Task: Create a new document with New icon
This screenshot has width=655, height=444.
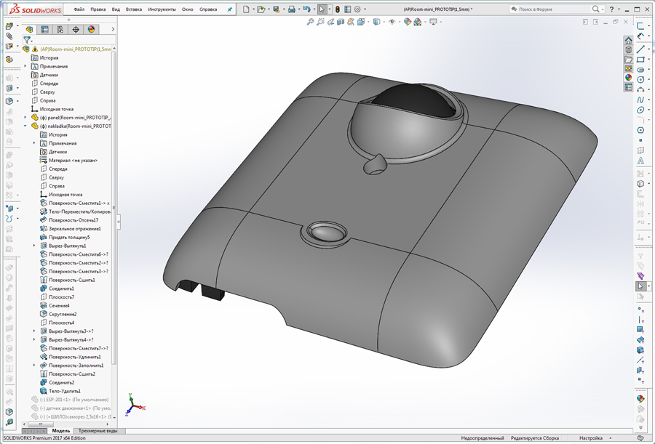Action: click(x=246, y=9)
